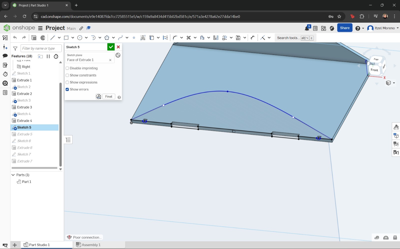Uncheck Show errors in Sketch 5 dialog
Viewport: 400px width, 249px height.
(x=67, y=89)
